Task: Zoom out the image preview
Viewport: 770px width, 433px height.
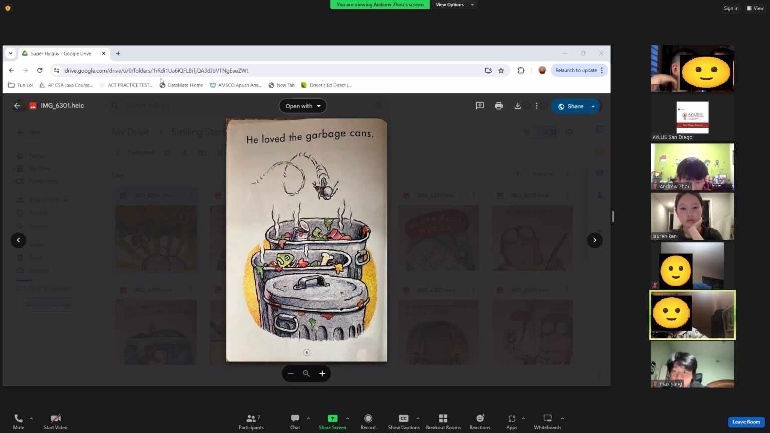Action: coord(291,374)
